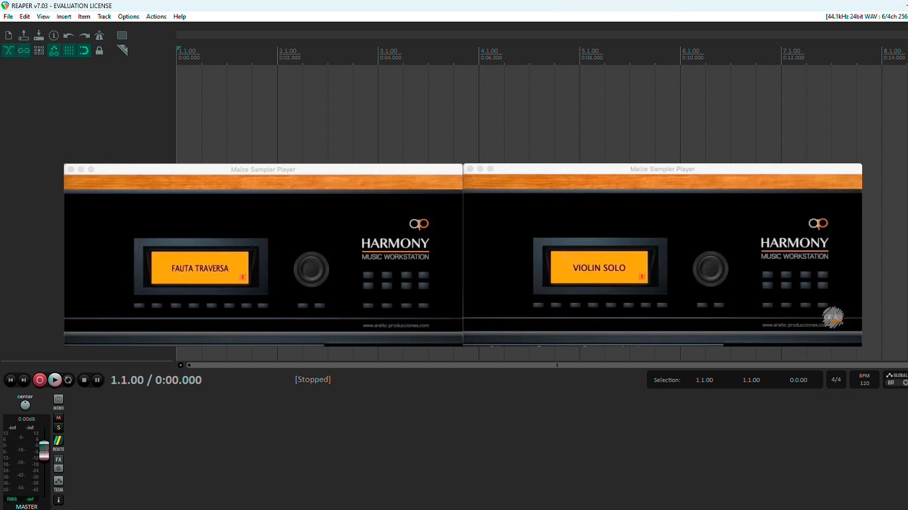Toggle snap magnet icon
Screen dimensions: 908x510
point(84,50)
